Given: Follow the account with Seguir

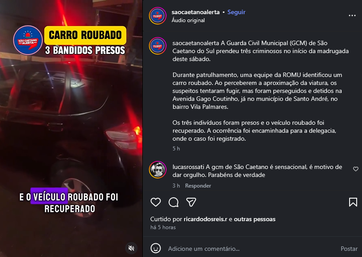Looking at the screenshot, I should click(236, 12).
